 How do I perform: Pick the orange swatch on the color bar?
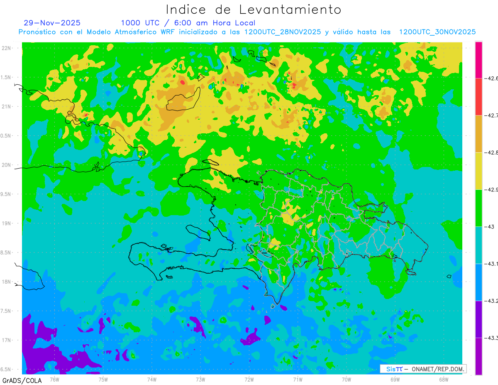point(478,134)
